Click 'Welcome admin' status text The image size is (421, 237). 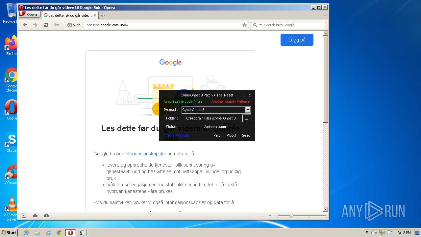216,127
